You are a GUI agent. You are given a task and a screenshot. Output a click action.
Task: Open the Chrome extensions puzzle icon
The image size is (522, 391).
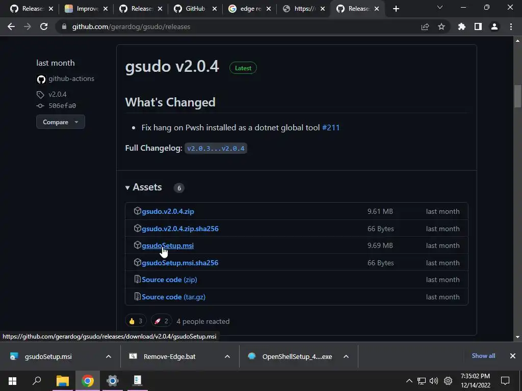(x=462, y=26)
